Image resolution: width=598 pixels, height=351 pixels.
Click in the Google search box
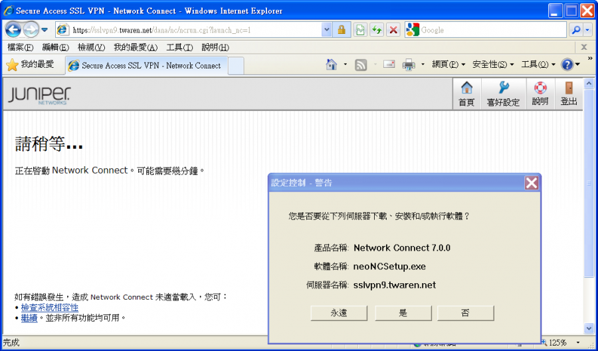click(492, 30)
